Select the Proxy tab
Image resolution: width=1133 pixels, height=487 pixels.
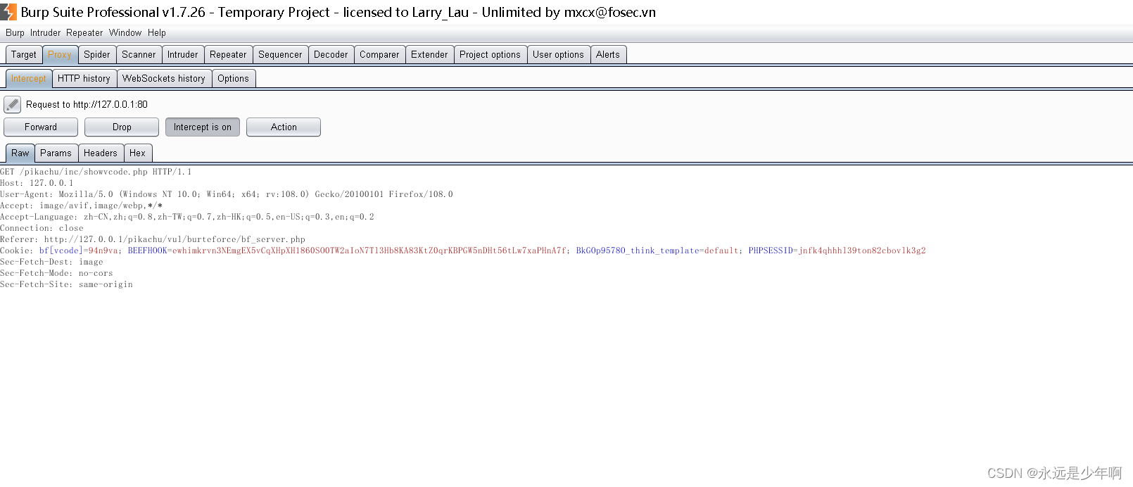click(60, 55)
